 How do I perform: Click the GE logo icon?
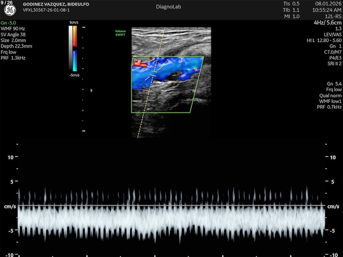[10, 11]
